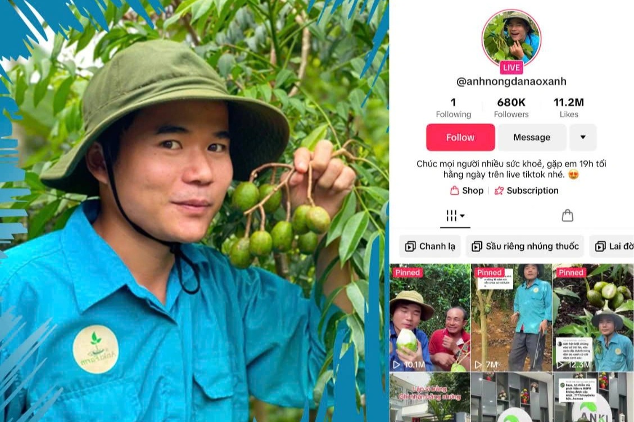Open the Subscription ticket icon
Viewport: 634px width, 422px height.
499,191
